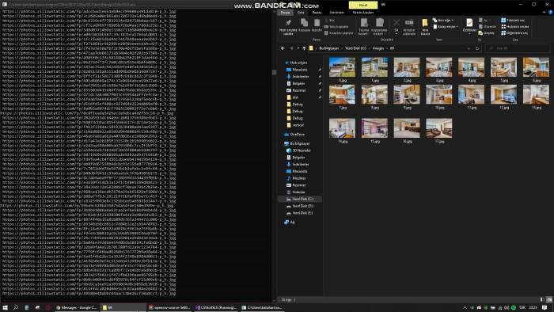Select Videolar in the navigation tree

(297, 192)
